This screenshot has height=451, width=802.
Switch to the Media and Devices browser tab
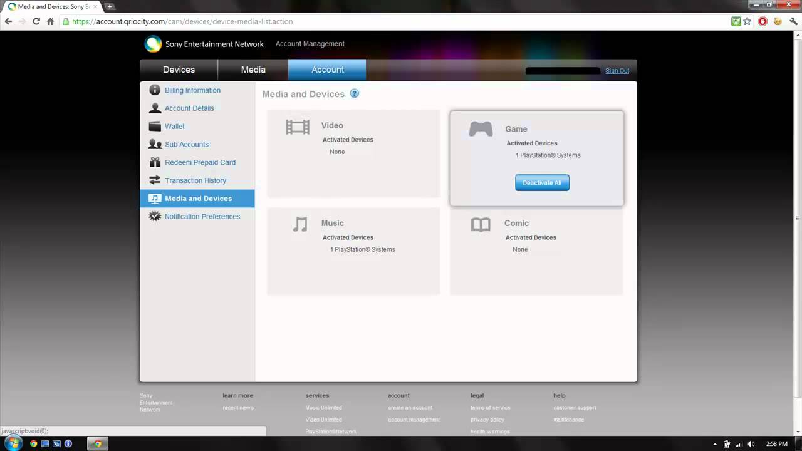tap(53, 6)
